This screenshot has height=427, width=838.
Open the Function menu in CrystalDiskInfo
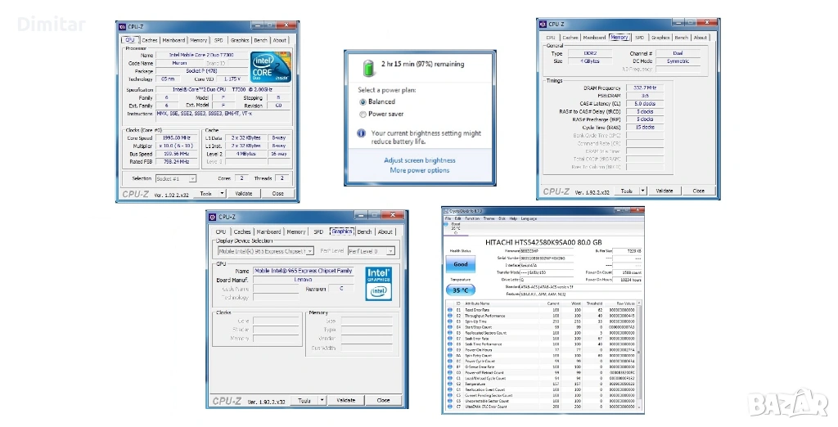[x=472, y=218]
